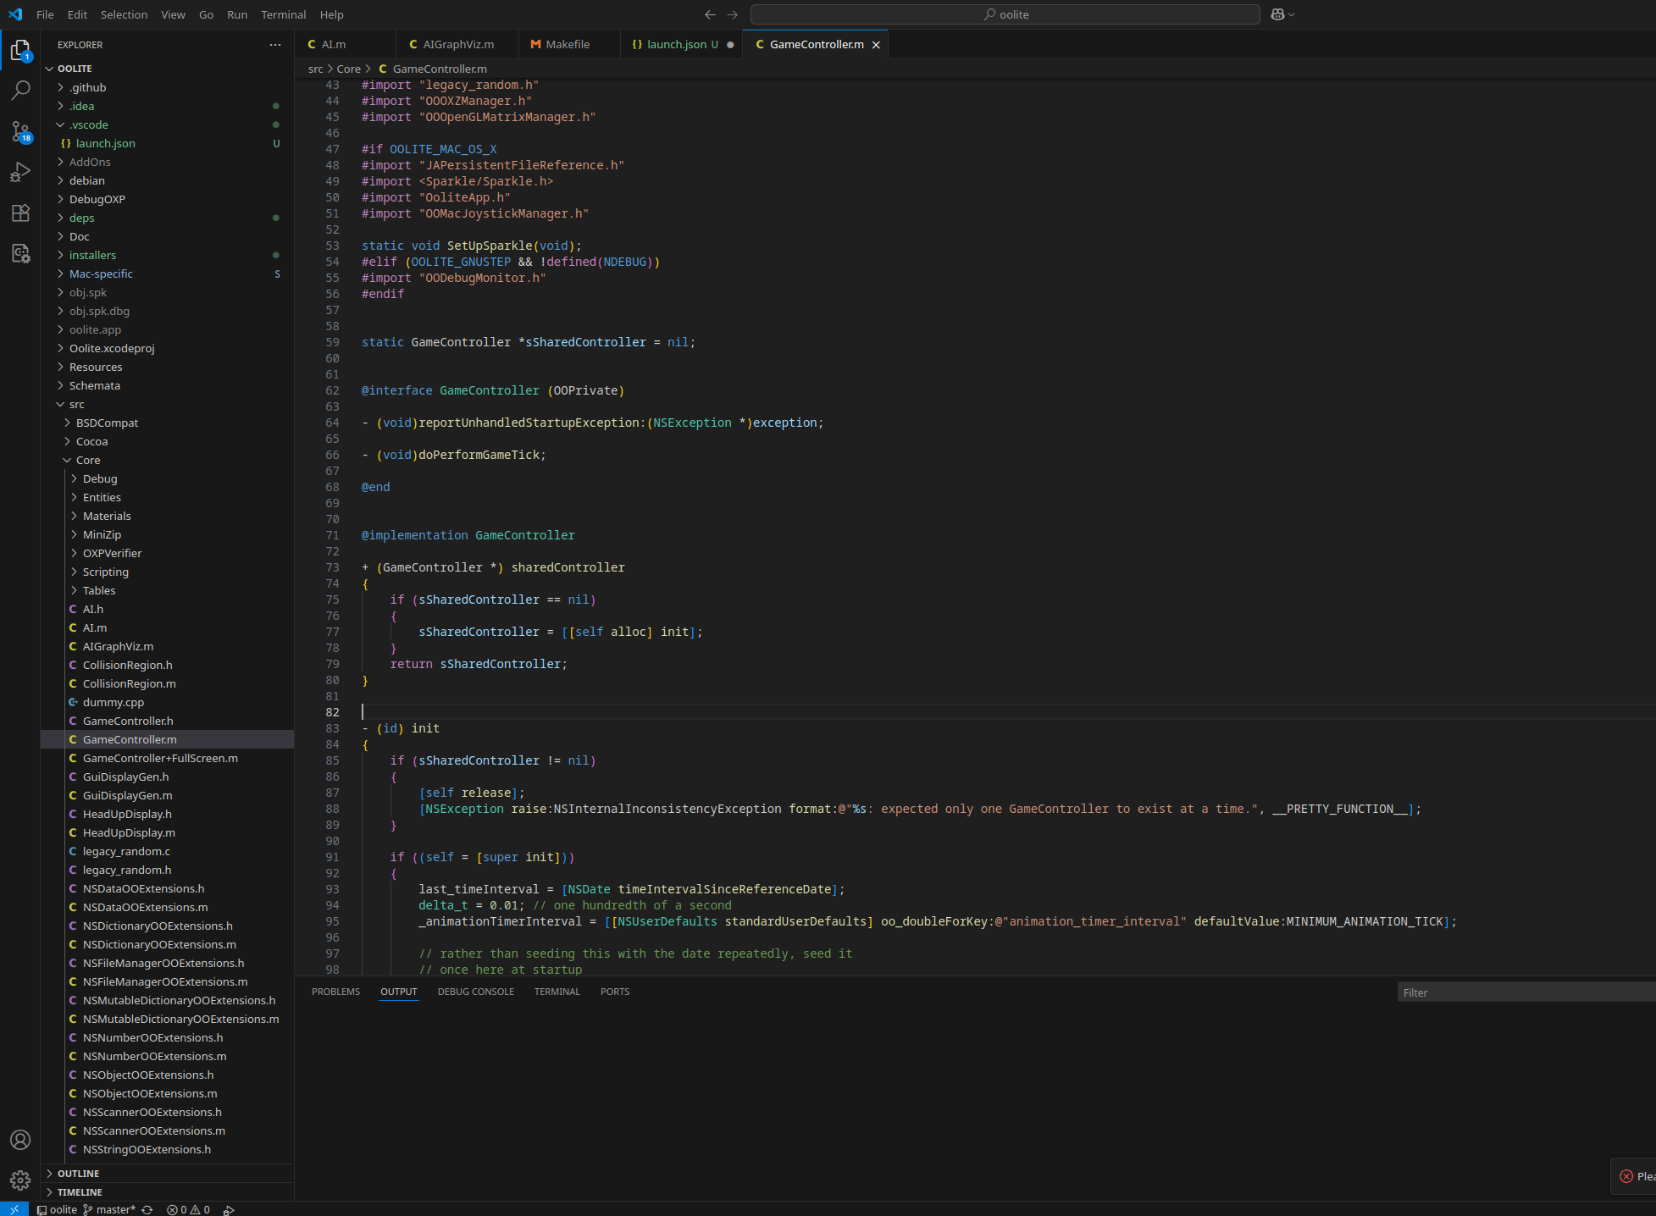Switch to the Makefile editor tab

pos(567,44)
